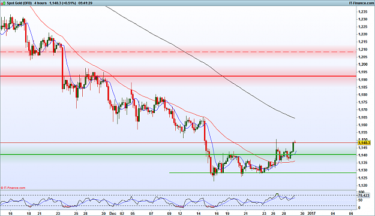Click the 1,160 price axis label
Viewport: 375px width, 216px height.
pos(363,125)
